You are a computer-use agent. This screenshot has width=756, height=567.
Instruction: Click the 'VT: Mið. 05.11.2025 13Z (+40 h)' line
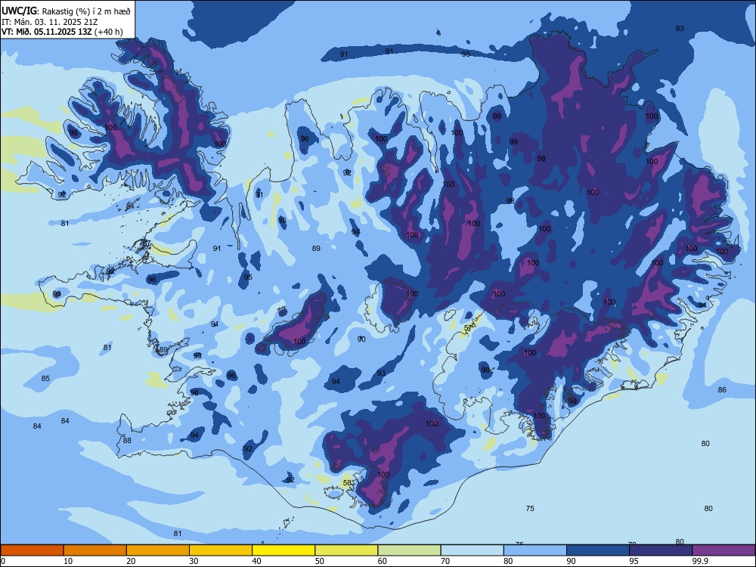coord(62,32)
